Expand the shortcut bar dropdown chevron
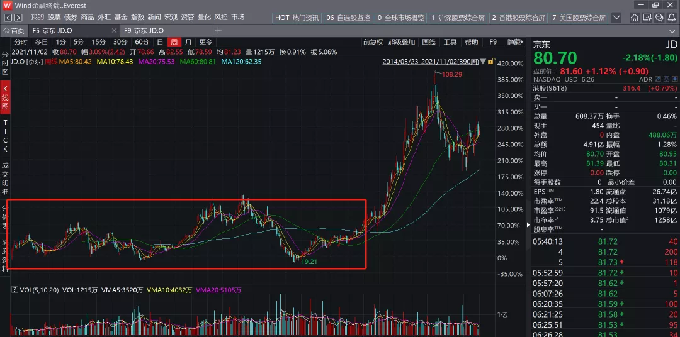Image resolution: width=680 pixels, height=337 pixels. coord(616,18)
